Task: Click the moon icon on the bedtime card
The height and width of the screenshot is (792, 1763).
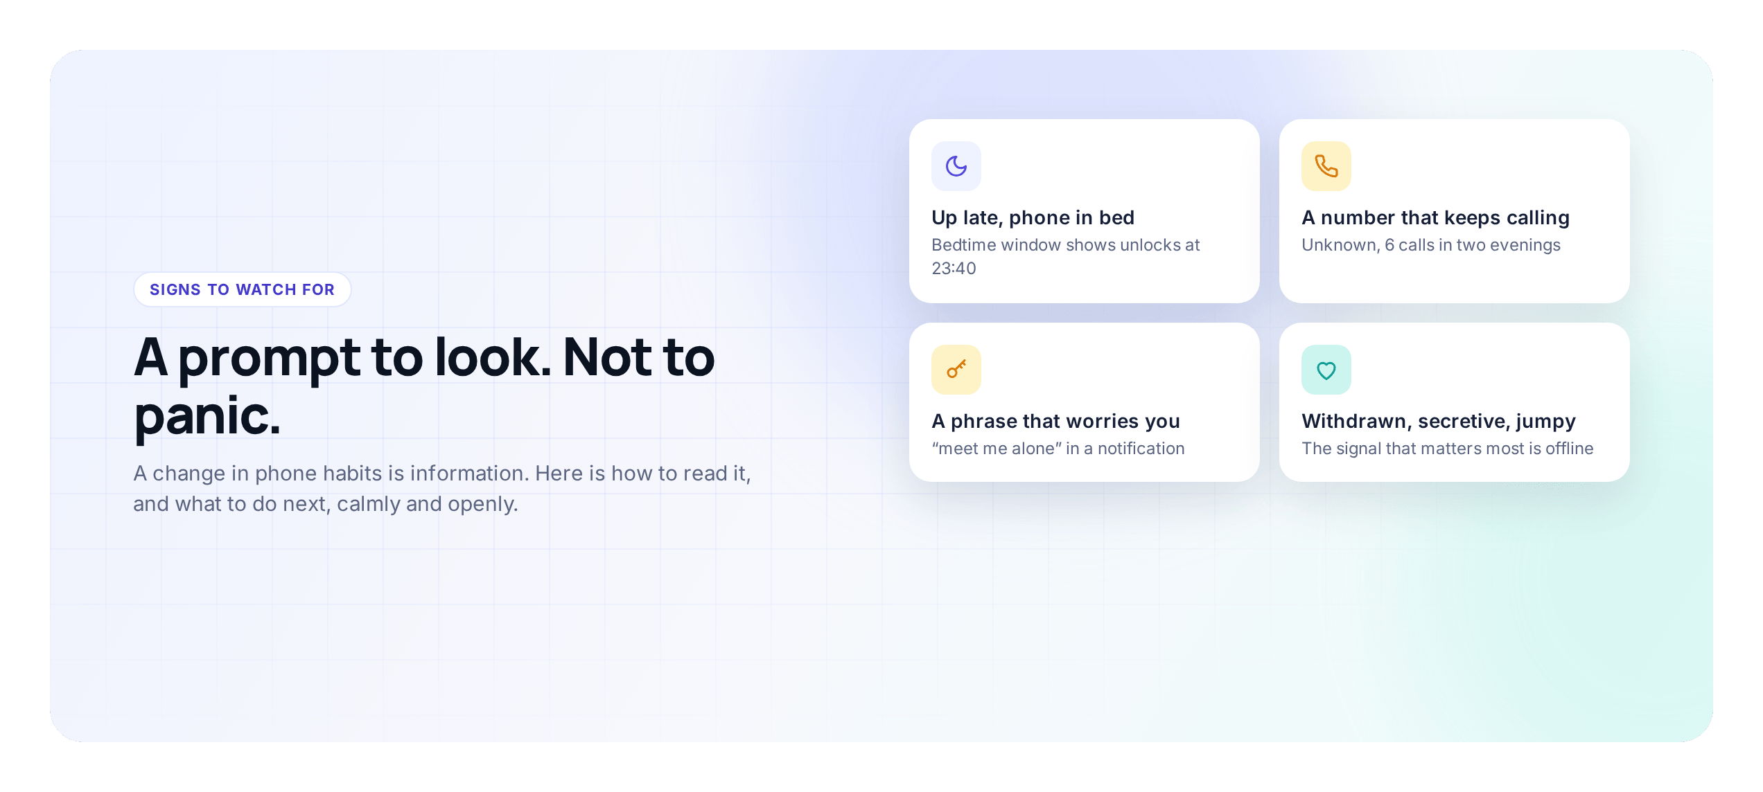Action: point(956,166)
